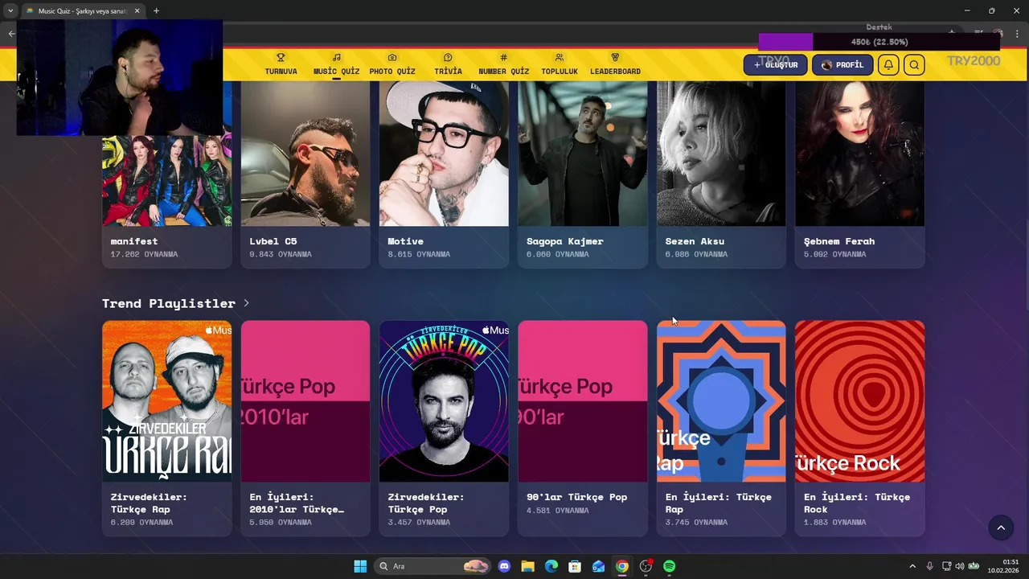The height and width of the screenshot is (579, 1029).
Task: Show hidden system tray icons
Action: click(912, 566)
